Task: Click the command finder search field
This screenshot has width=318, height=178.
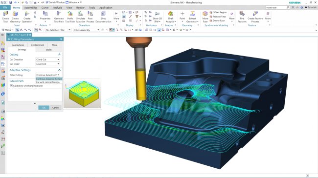Action: pyautogui.click(x=277, y=7)
